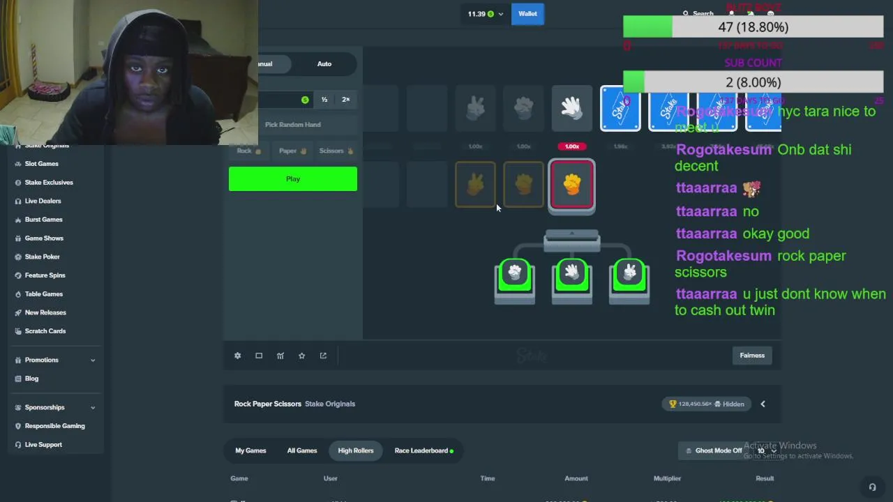
Task: Open the Wallet
Action: pos(527,14)
